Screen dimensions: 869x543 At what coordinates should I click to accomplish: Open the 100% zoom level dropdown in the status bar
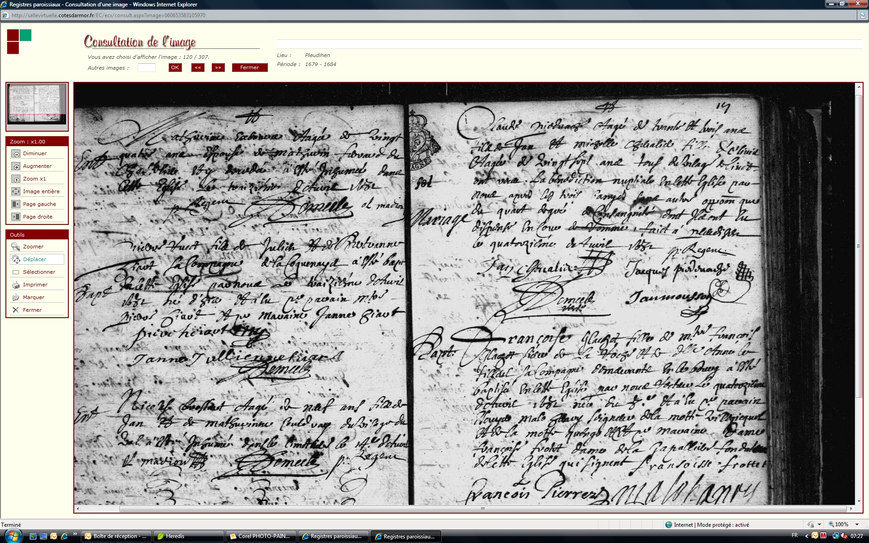tap(857, 525)
